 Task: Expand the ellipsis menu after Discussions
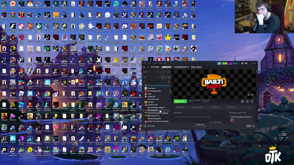[x=249, y=107]
